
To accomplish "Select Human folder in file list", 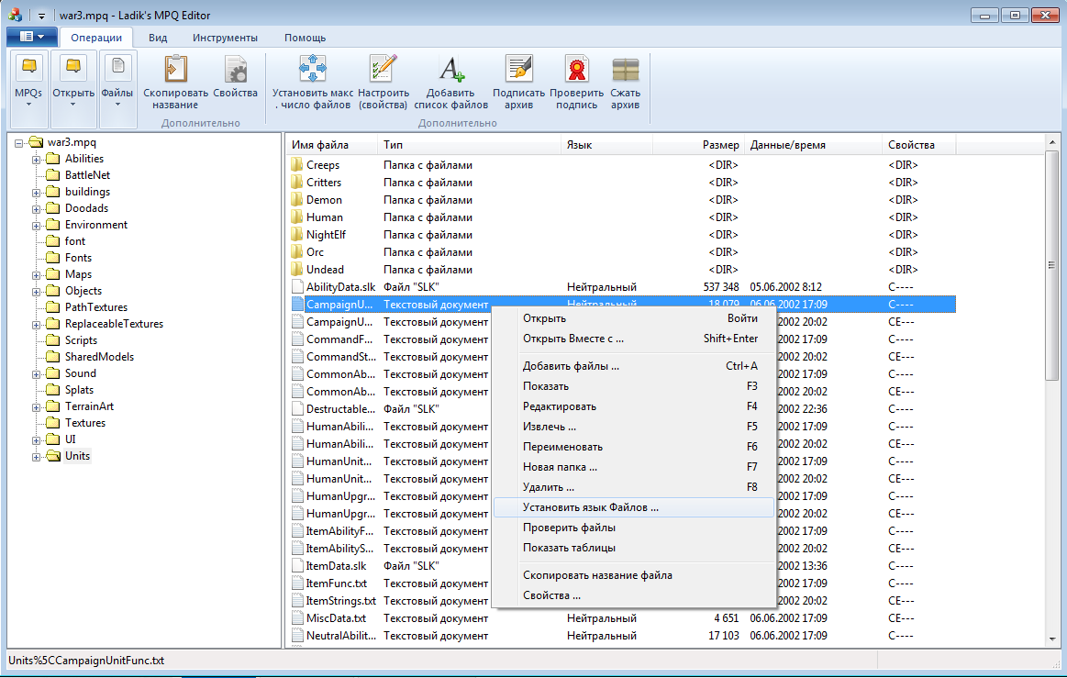I will point(325,217).
